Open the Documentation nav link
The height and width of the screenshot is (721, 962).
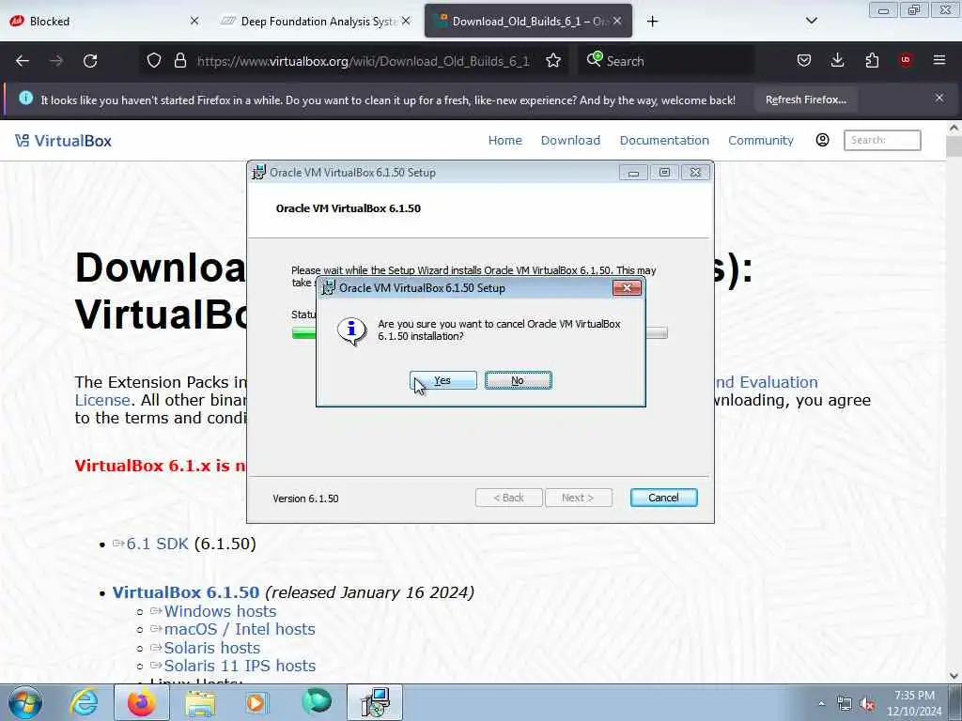(664, 141)
